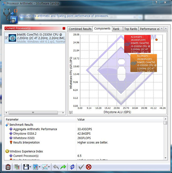The width and height of the screenshot is (172, 173).
Task: Click the help question mark button
Action: pyautogui.click(x=157, y=2)
